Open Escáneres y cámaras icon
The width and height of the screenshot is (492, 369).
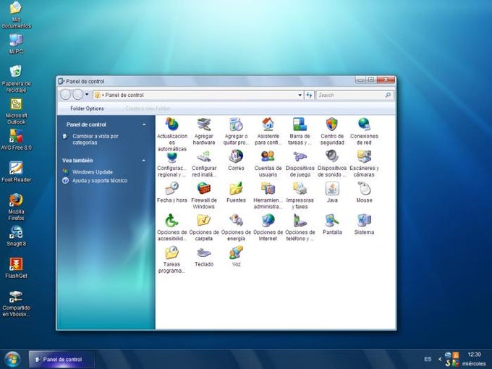pos(364,156)
